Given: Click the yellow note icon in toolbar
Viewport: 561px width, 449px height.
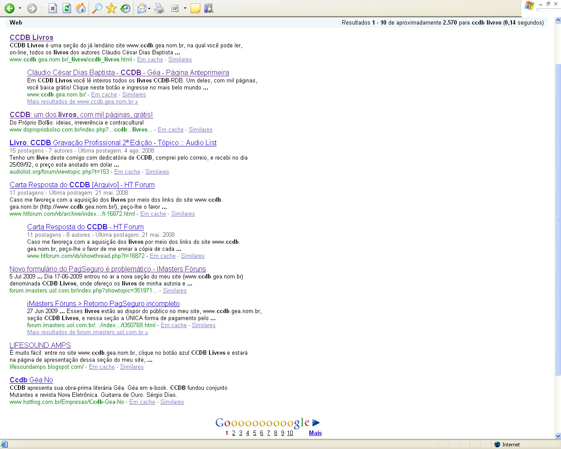Looking at the screenshot, I should point(195,8).
